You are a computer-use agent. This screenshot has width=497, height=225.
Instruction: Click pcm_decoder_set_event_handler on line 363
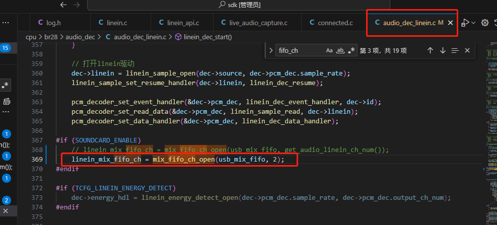click(x=128, y=102)
